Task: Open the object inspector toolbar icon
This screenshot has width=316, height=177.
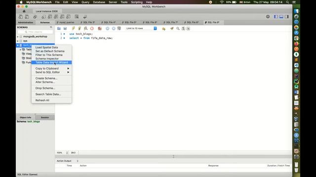Action: pyautogui.click(x=35, y=17)
